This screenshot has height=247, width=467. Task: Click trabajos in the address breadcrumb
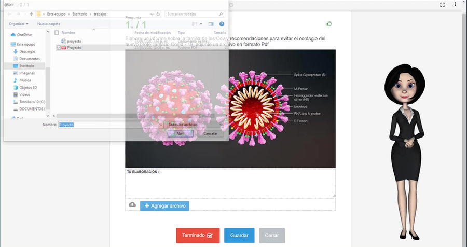100,14
